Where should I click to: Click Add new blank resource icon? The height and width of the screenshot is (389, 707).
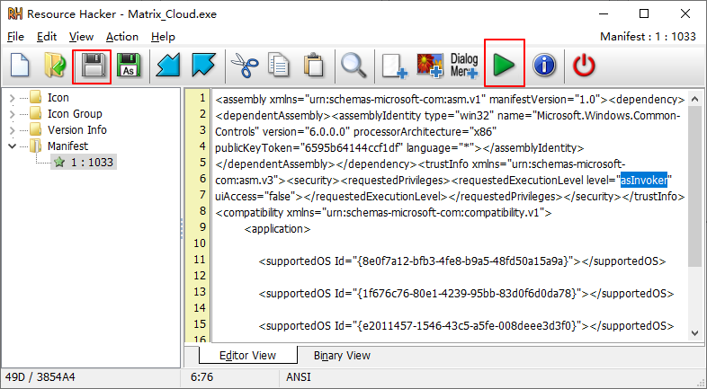click(x=394, y=66)
